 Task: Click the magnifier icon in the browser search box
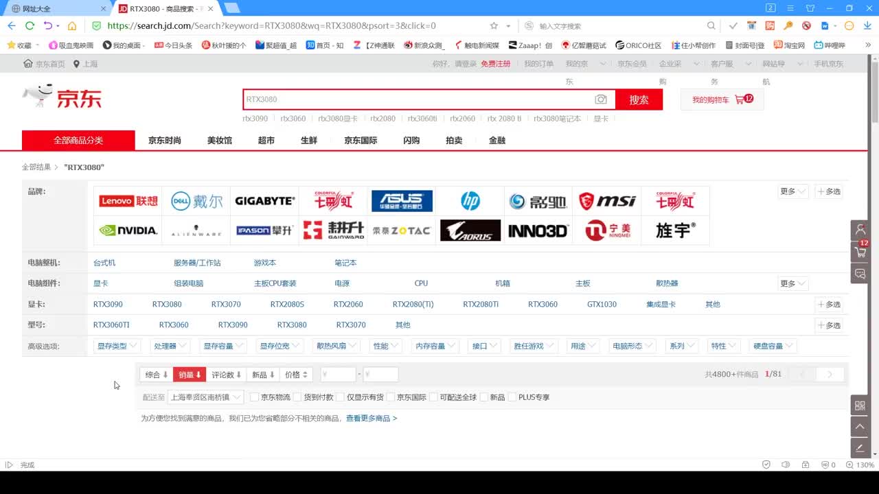pos(711,25)
